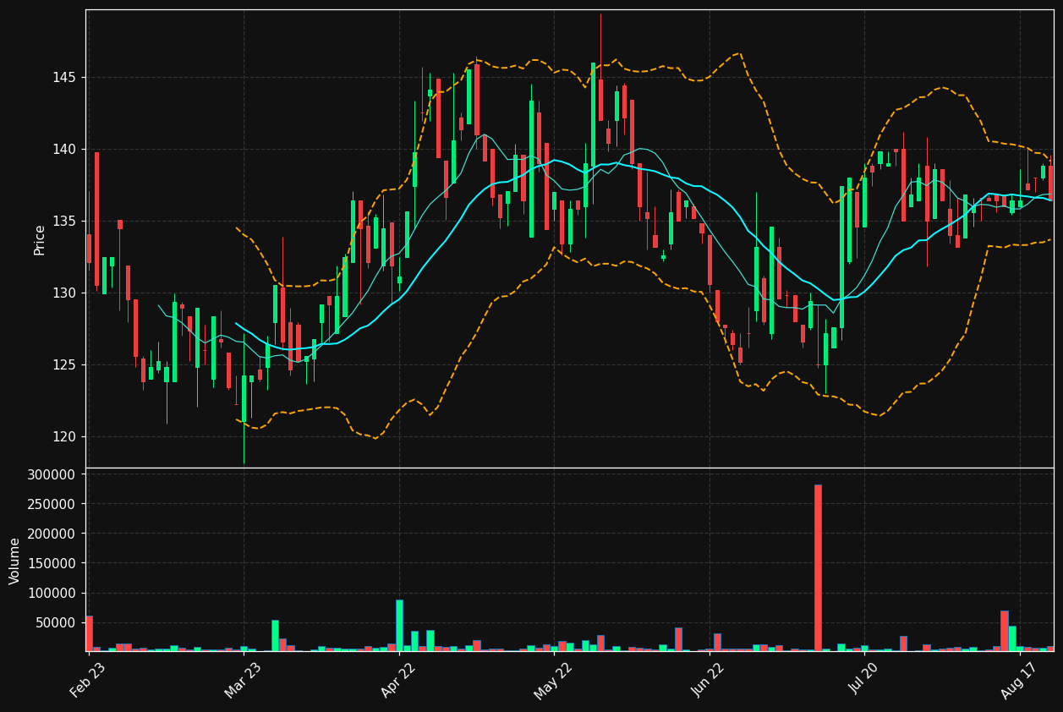
Task: Click the first red volume bar at Feb 23
Action: coord(89,633)
